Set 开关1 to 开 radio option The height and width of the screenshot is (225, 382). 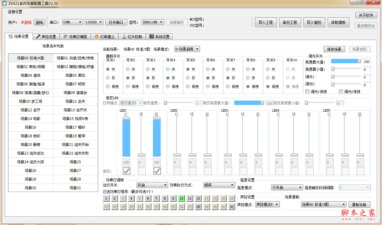coord(108,78)
